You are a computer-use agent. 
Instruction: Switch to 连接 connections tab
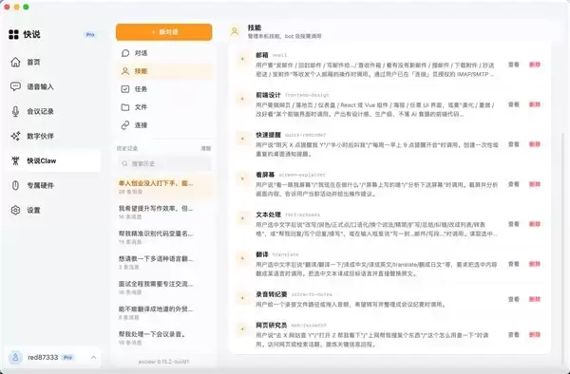coord(164,125)
